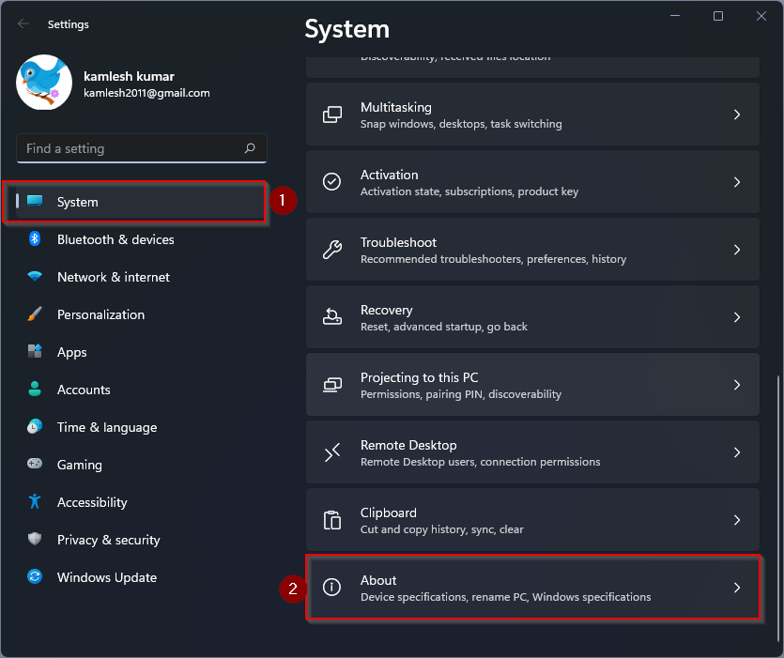This screenshot has width=784, height=658.
Task: Open Clipboard settings
Action: click(x=532, y=519)
